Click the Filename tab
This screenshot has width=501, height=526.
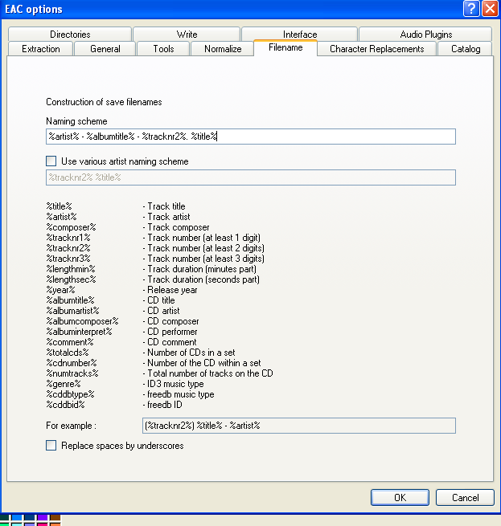(285, 48)
